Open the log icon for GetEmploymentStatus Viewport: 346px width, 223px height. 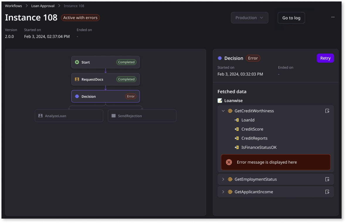tap(328, 179)
